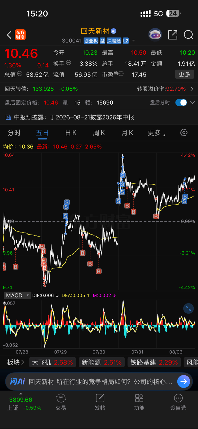
Task: Switch to 分时 tab
Action: [x=14, y=133]
